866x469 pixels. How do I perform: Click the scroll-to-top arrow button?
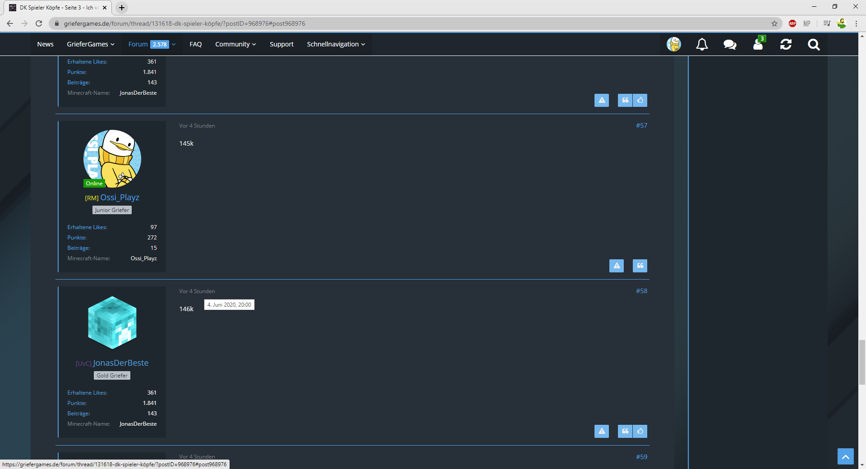846,456
